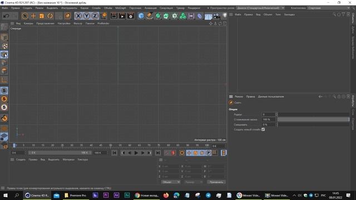Open the blue deformer icon
356x200 pixels.
[200, 16]
